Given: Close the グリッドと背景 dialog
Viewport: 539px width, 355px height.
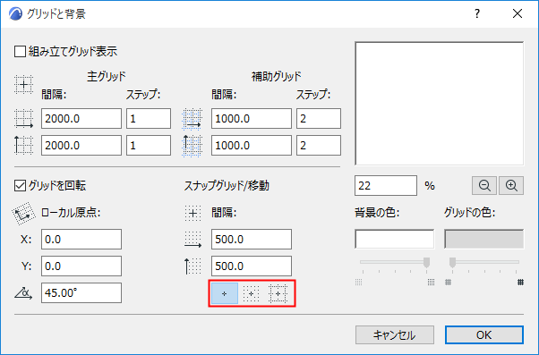Looking at the screenshot, I should coord(518,13).
